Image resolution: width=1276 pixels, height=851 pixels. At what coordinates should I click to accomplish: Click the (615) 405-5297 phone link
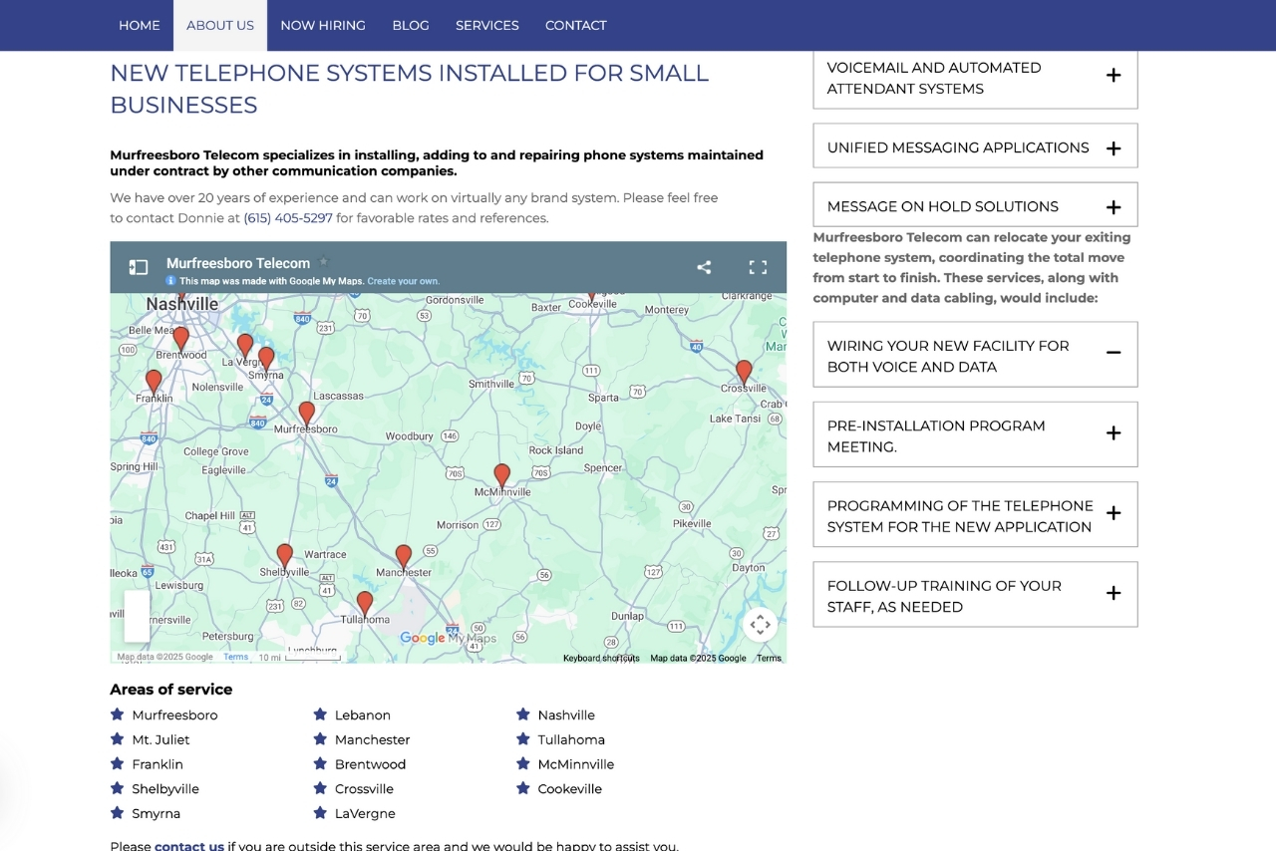[288, 218]
